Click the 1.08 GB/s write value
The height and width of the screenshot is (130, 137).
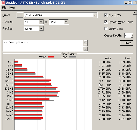(x=105, y=62)
